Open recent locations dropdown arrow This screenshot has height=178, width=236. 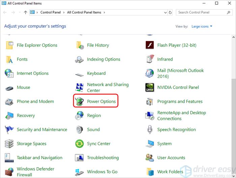[x=20, y=12]
